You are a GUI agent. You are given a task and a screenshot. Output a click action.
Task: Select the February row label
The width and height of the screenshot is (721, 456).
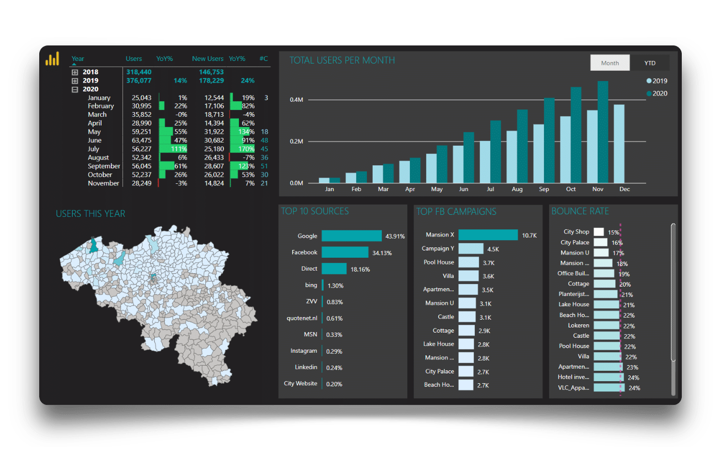point(101,106)
